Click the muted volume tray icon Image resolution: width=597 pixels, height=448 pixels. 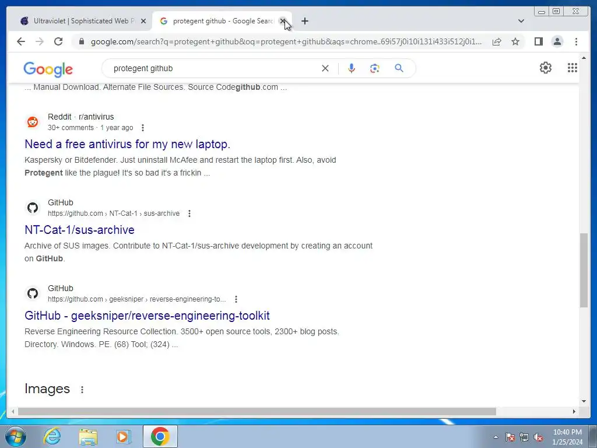[x=538, y=437]
